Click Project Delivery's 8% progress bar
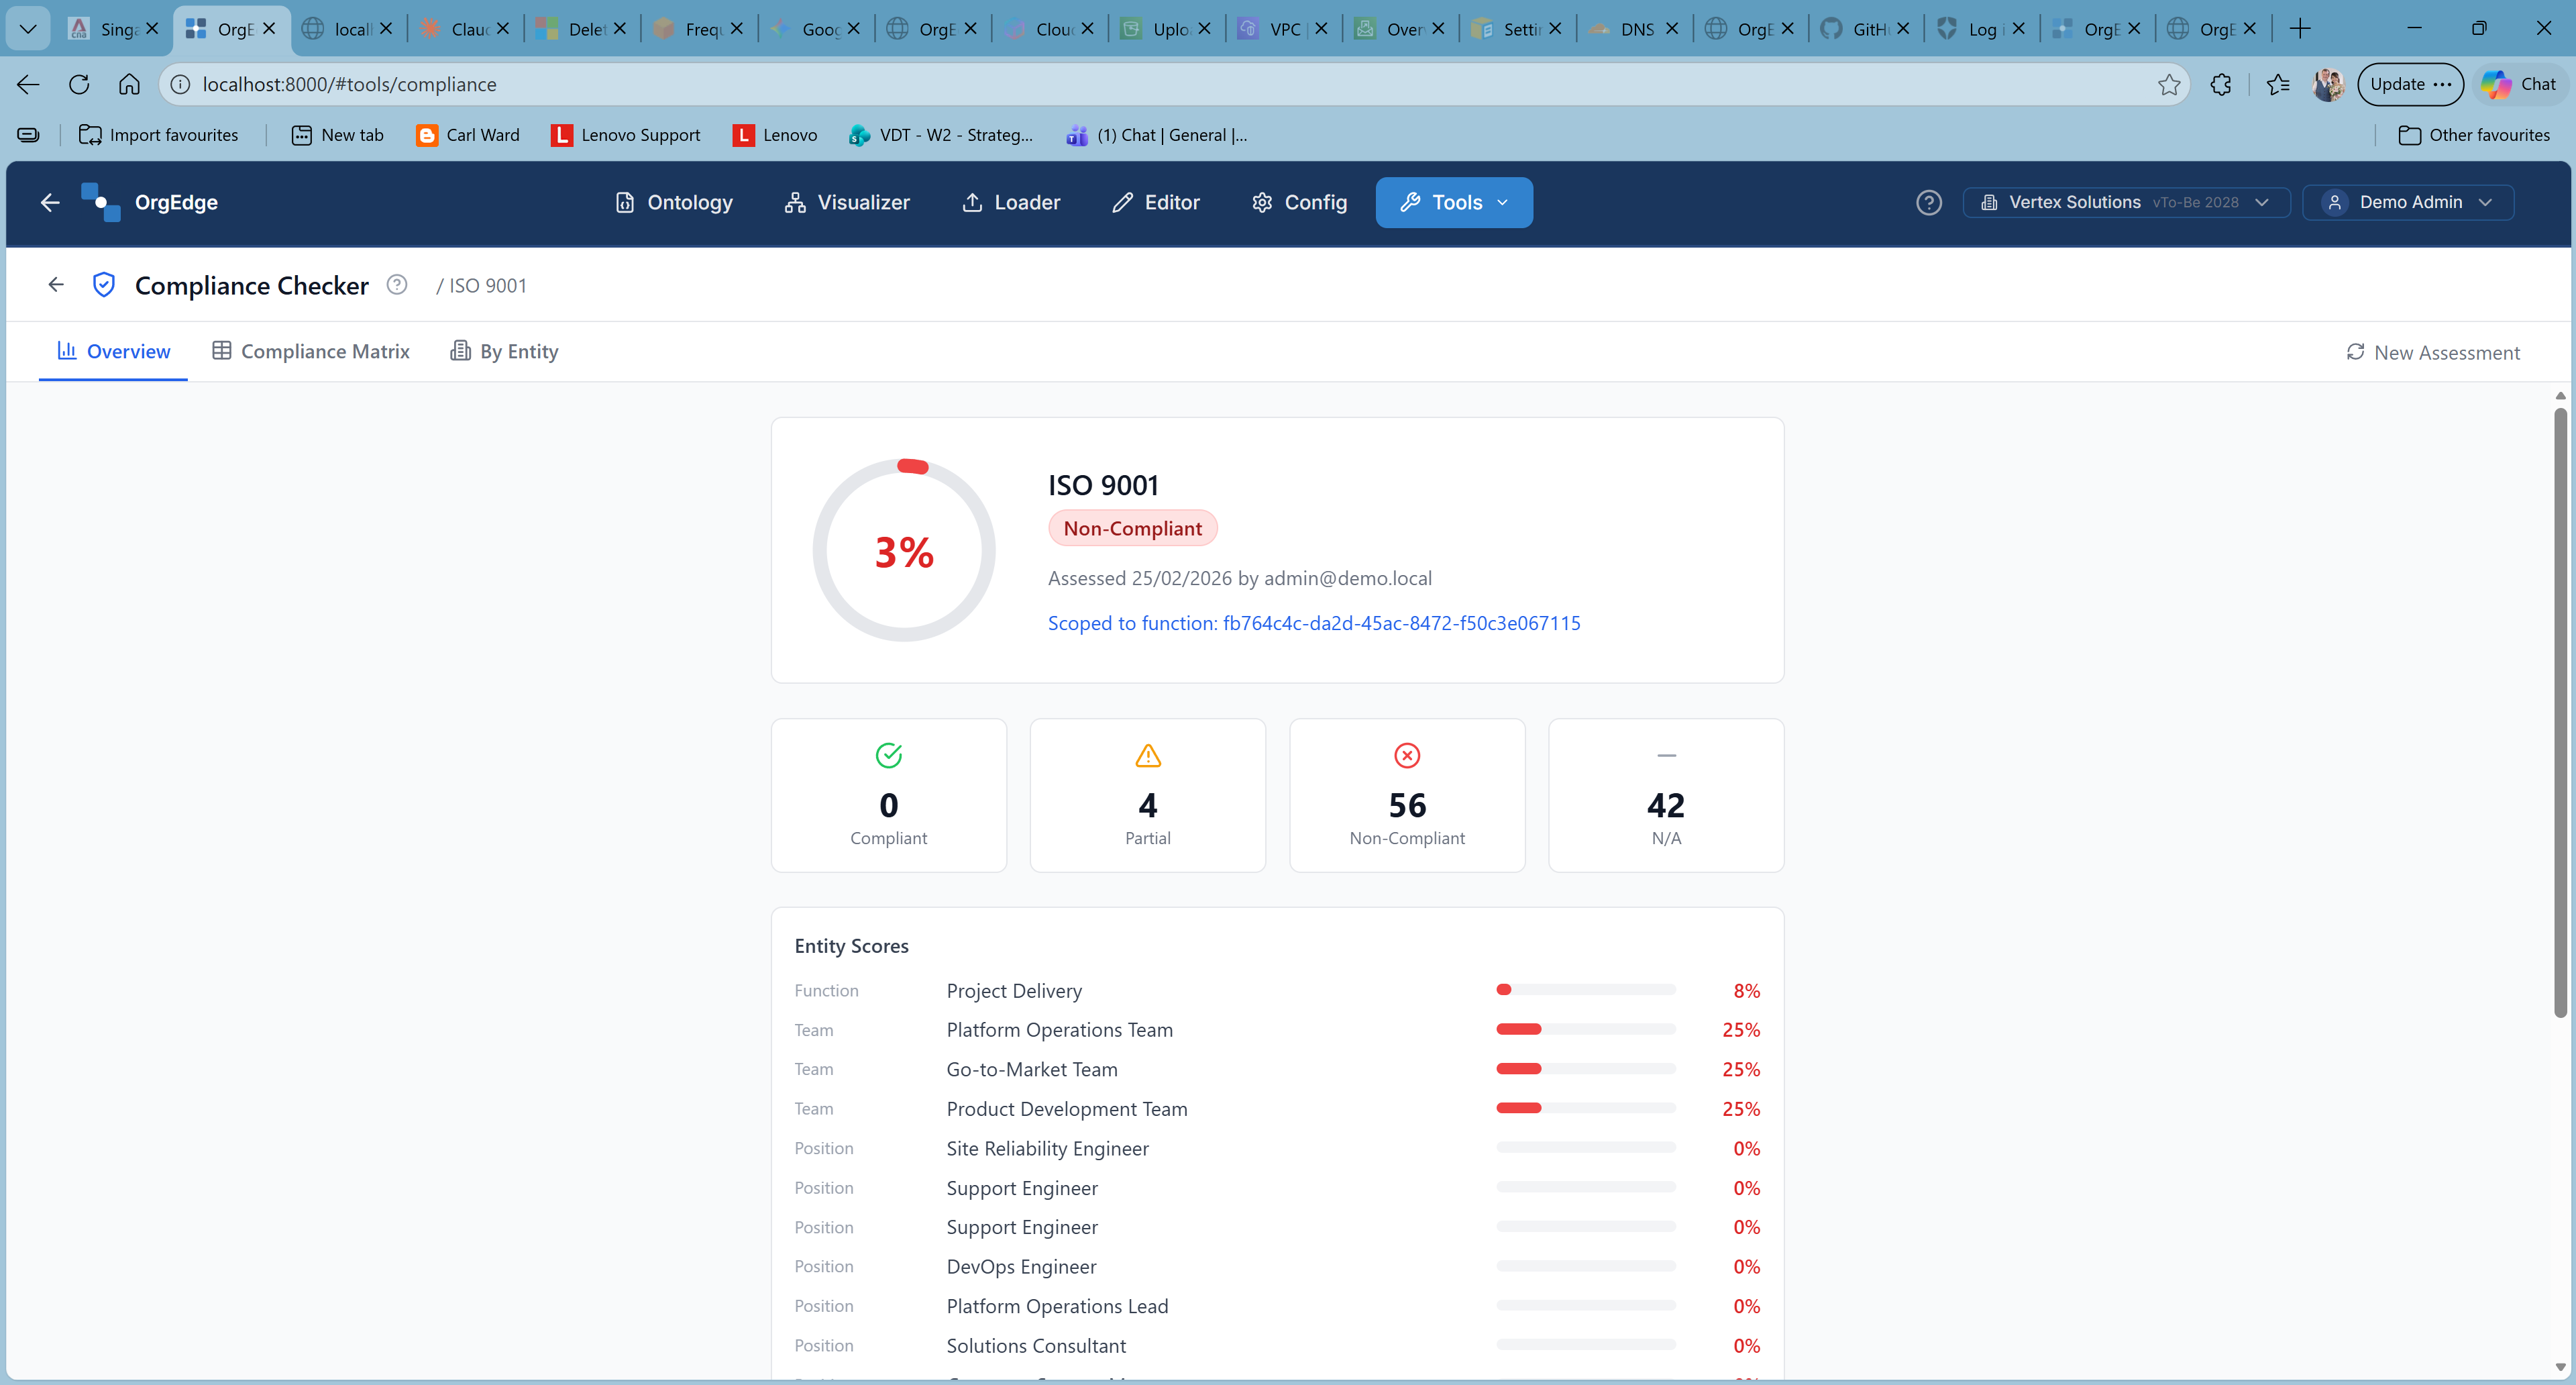2576x1385 pixels. click(x=1585, y=990)
